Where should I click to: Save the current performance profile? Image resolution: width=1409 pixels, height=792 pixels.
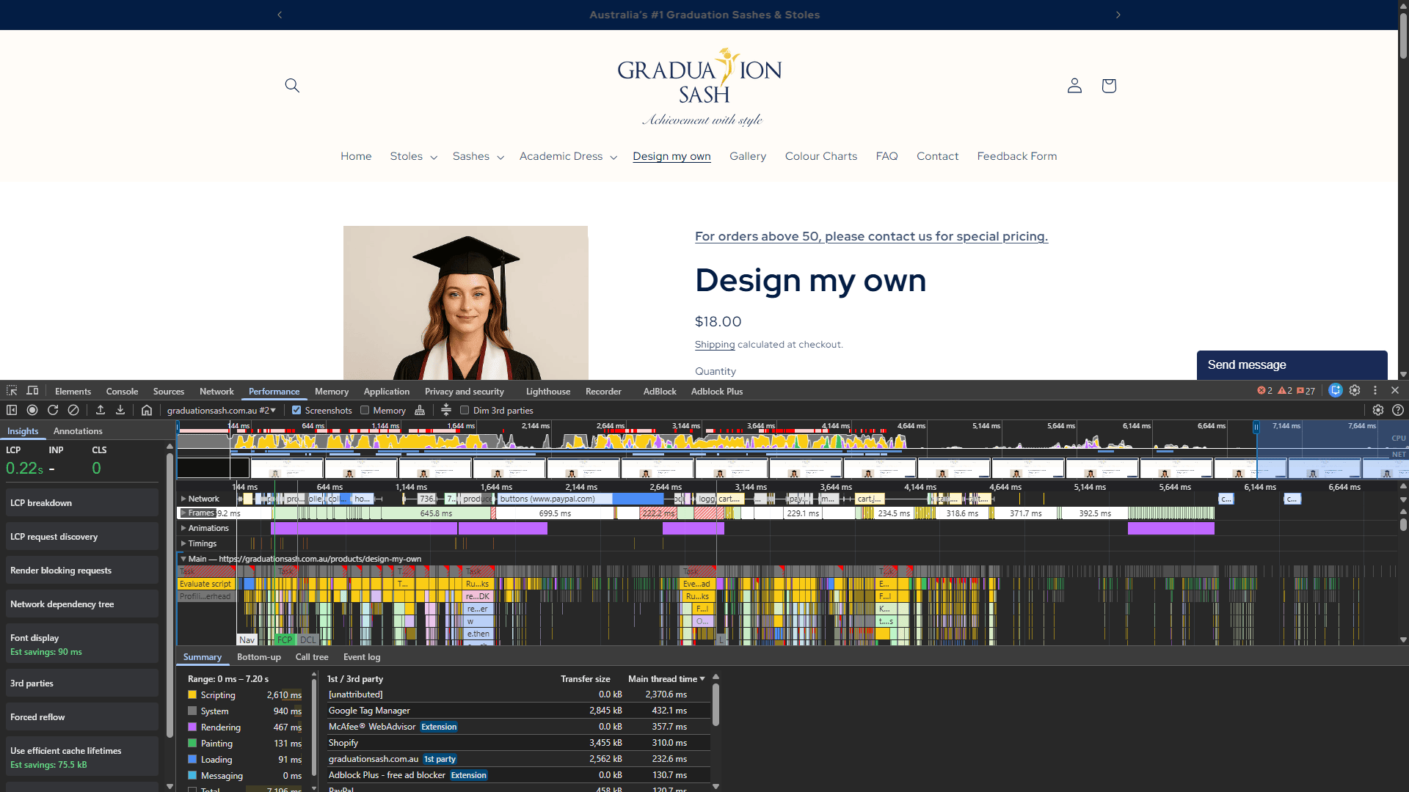point(121,410)
